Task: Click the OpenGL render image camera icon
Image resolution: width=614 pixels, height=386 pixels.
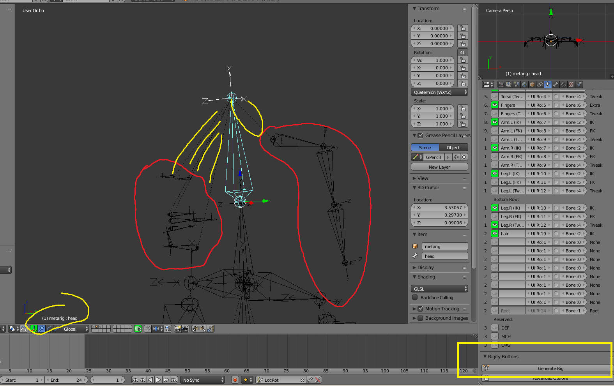Action: pos(177,329)
